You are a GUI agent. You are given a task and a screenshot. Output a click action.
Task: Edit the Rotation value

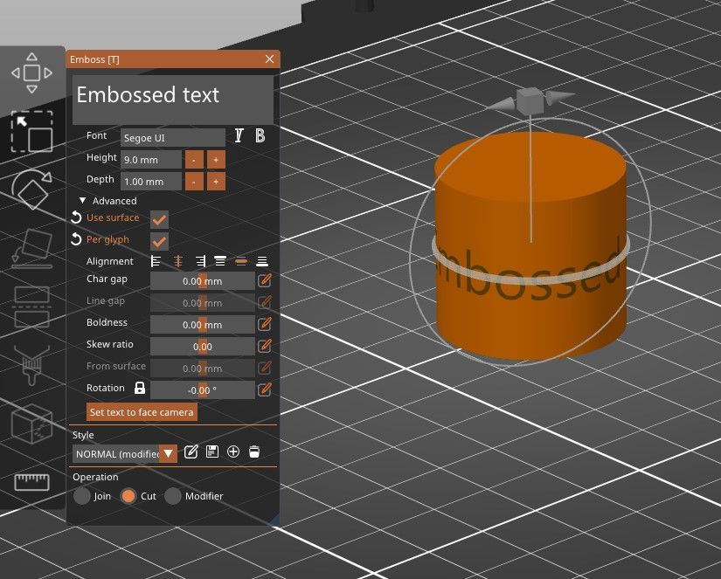click(265, 389)
